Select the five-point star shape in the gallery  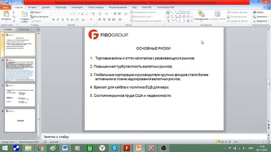(188, 21)
